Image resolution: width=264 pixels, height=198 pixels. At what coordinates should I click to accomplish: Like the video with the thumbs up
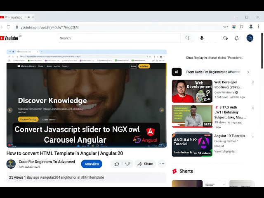coord(117,164)
